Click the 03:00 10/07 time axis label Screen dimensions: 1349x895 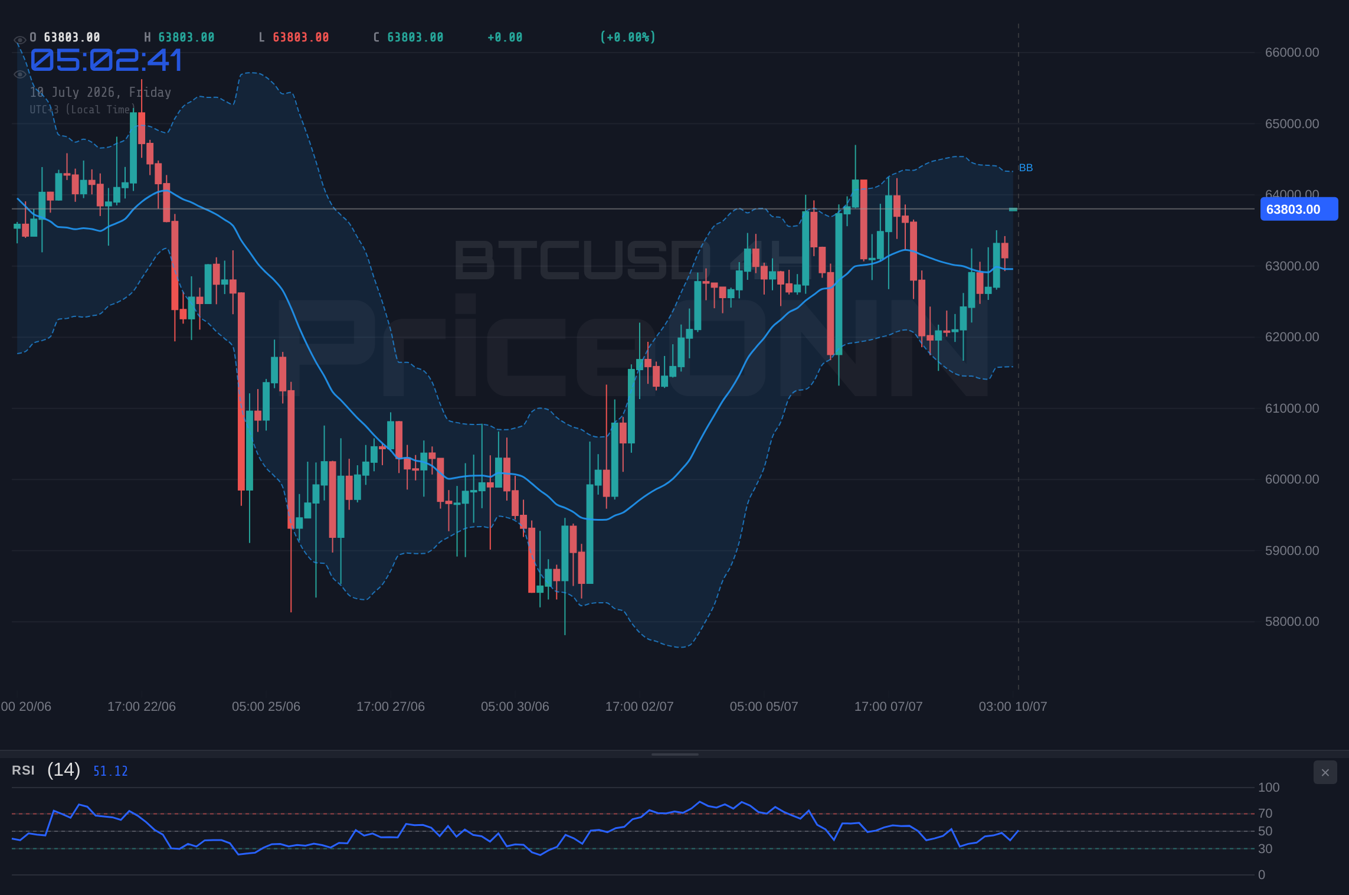tap(1013, 707)
